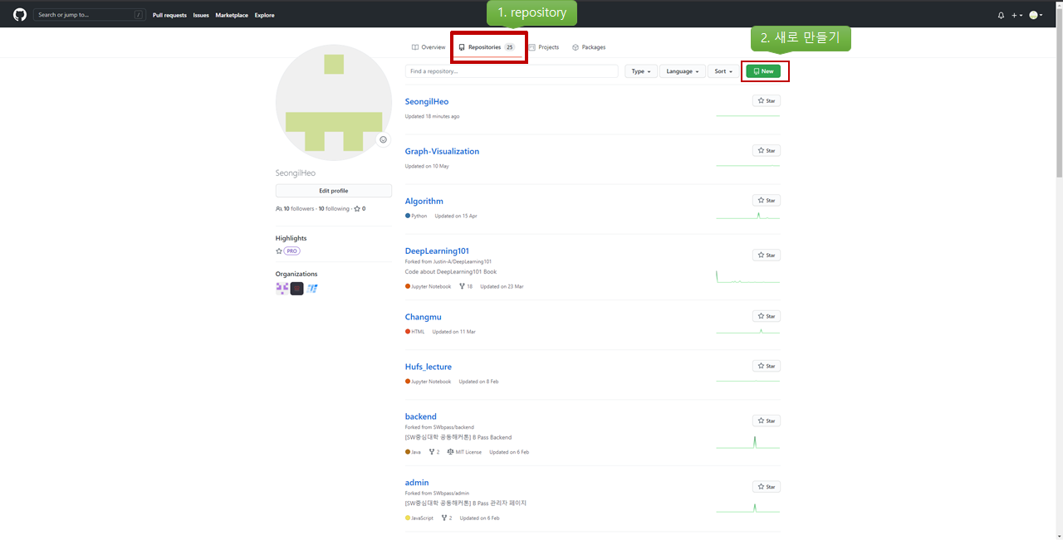
Task: Click the 18 forks count on DeepLearning101
Action: [466, 286]
